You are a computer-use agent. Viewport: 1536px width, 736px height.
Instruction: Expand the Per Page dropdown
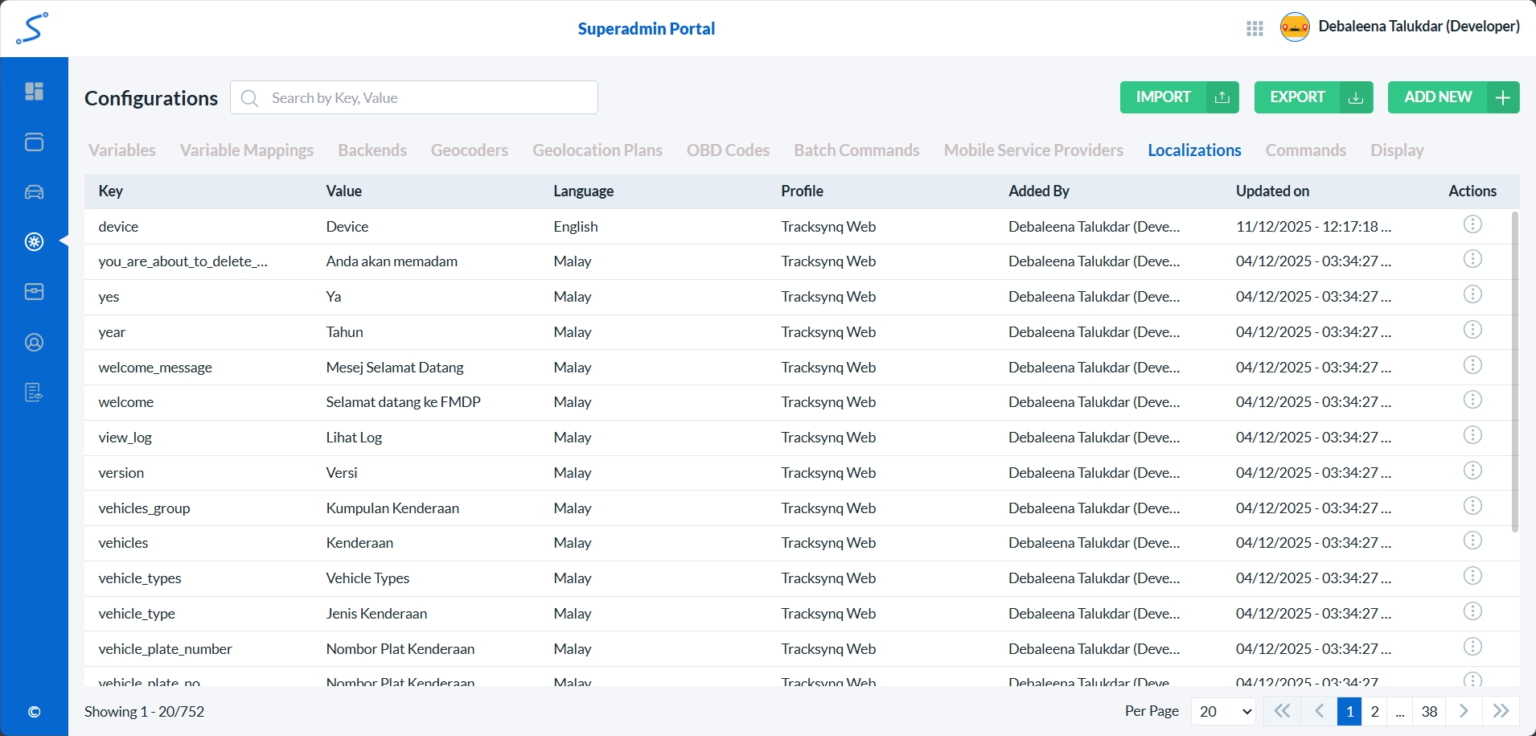coord(1223,711)
